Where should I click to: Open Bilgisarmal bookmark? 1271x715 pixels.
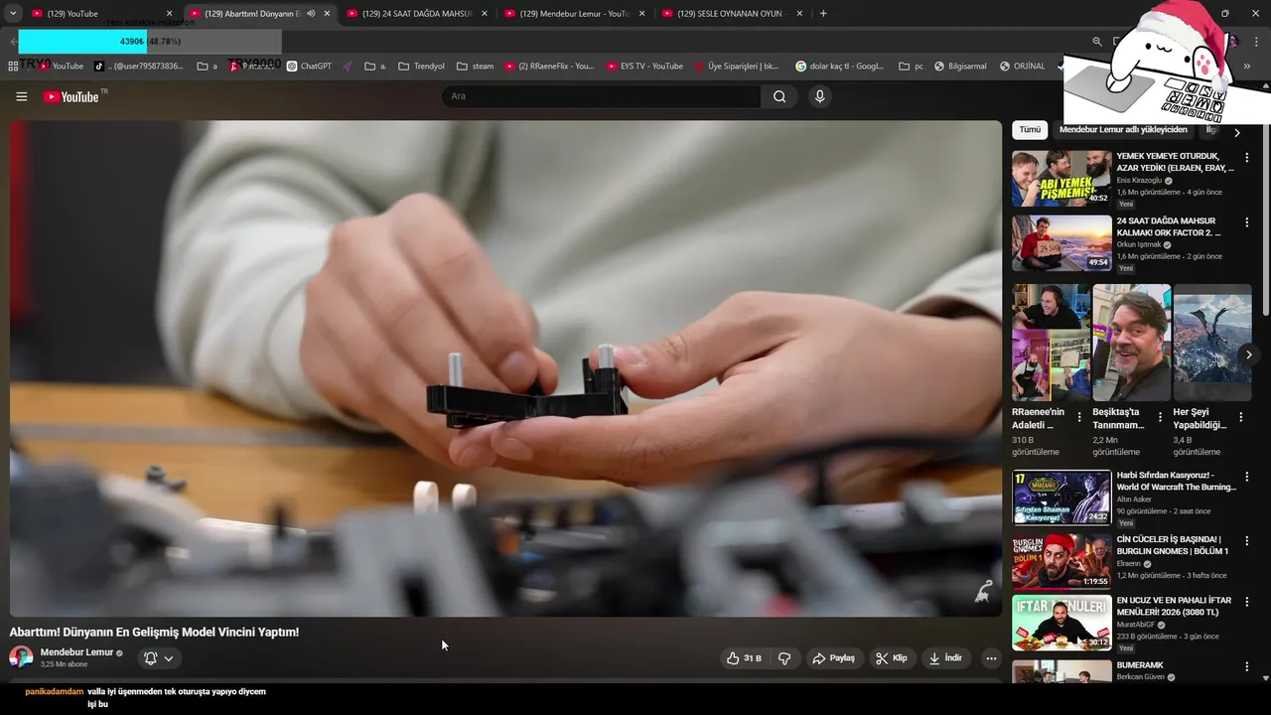pos(959,67)
